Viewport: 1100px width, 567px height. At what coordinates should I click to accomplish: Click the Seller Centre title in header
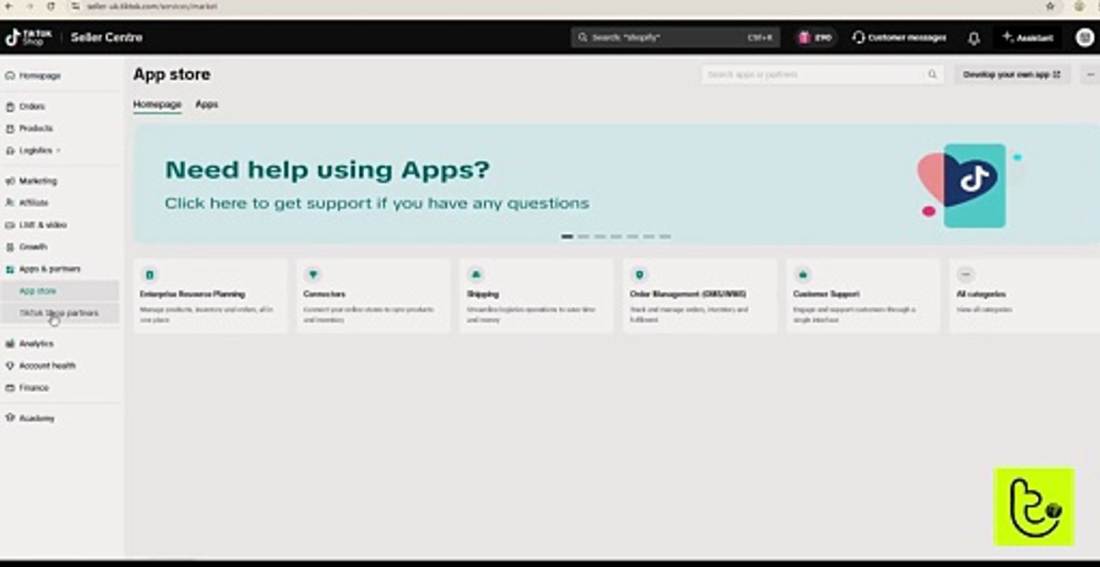tap(106, 37)
